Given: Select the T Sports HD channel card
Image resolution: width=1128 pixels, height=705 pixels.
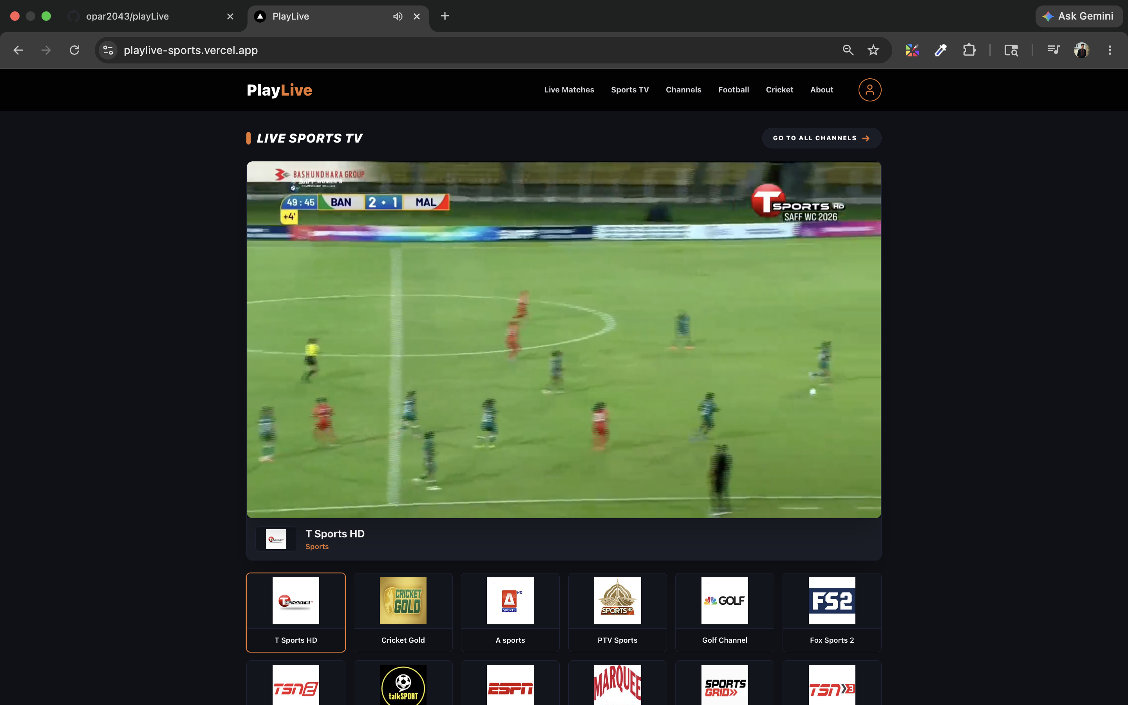Looking at the screenshot, I should [296, 612].
